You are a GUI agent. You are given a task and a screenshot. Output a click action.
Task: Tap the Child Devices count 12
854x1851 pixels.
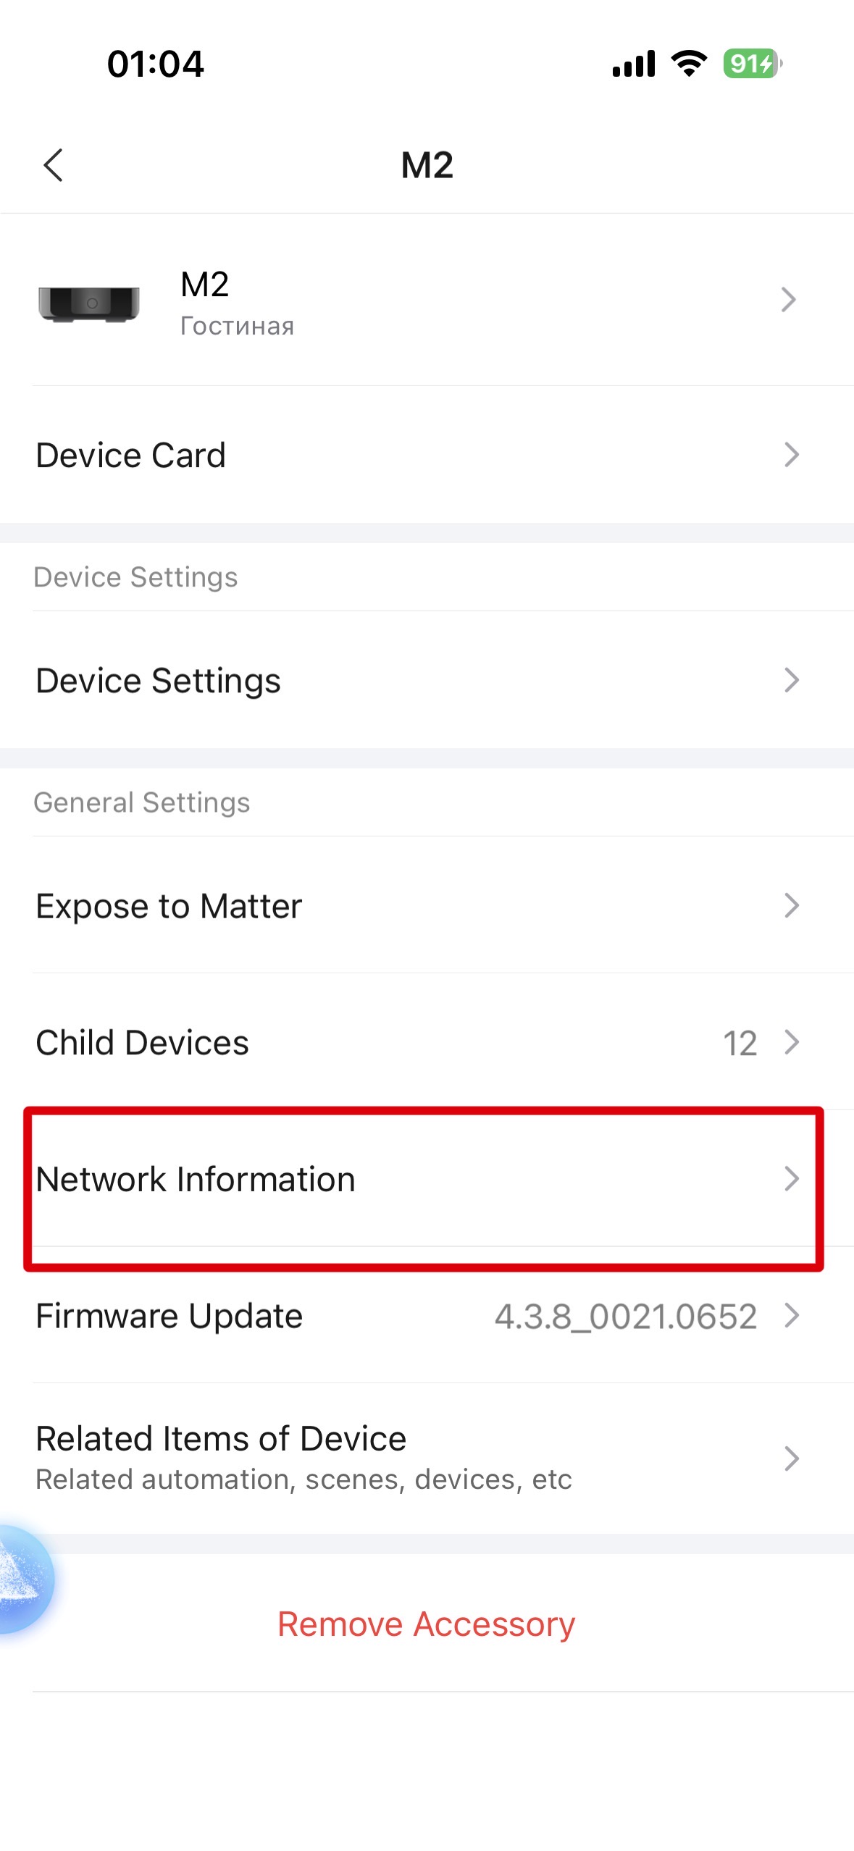pyautogui.click(x=740, y=1044)
